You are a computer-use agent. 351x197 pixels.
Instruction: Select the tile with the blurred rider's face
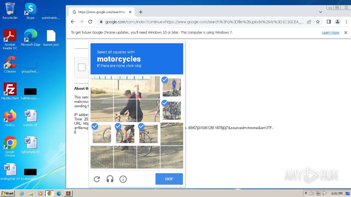click(125, 88)
